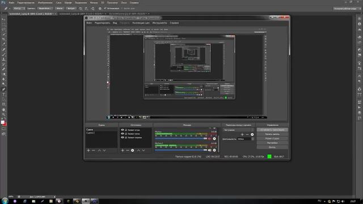Toggle visibility of Захват экрана source
The image size is (363, 204).
coord(123,137)
